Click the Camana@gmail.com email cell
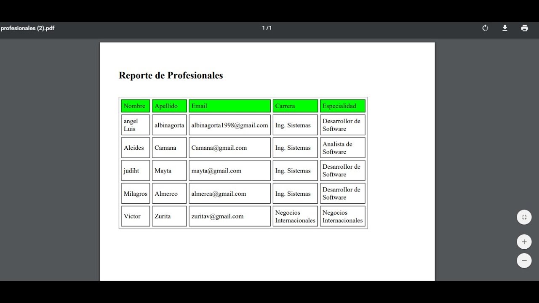The width and height of the screenshot is (539, 303). pyautogui.click(x=229, y=148)
